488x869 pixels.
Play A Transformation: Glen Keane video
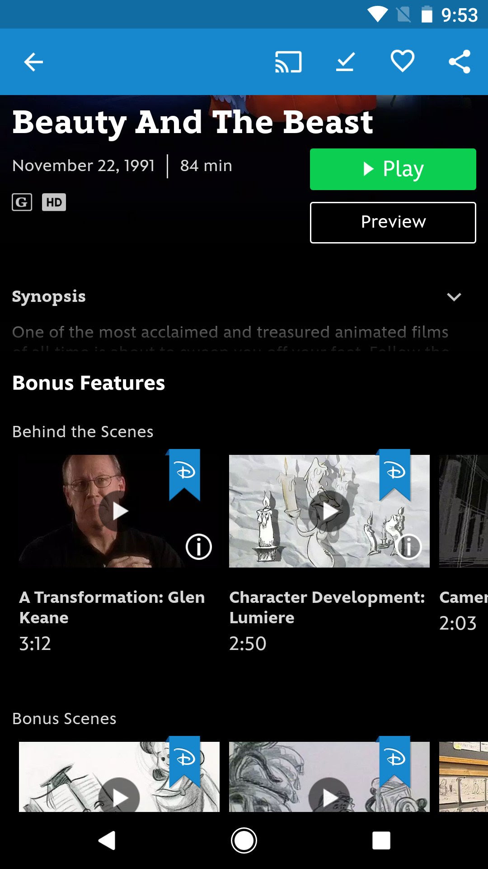pyautogui.click(x=119, y=511)
